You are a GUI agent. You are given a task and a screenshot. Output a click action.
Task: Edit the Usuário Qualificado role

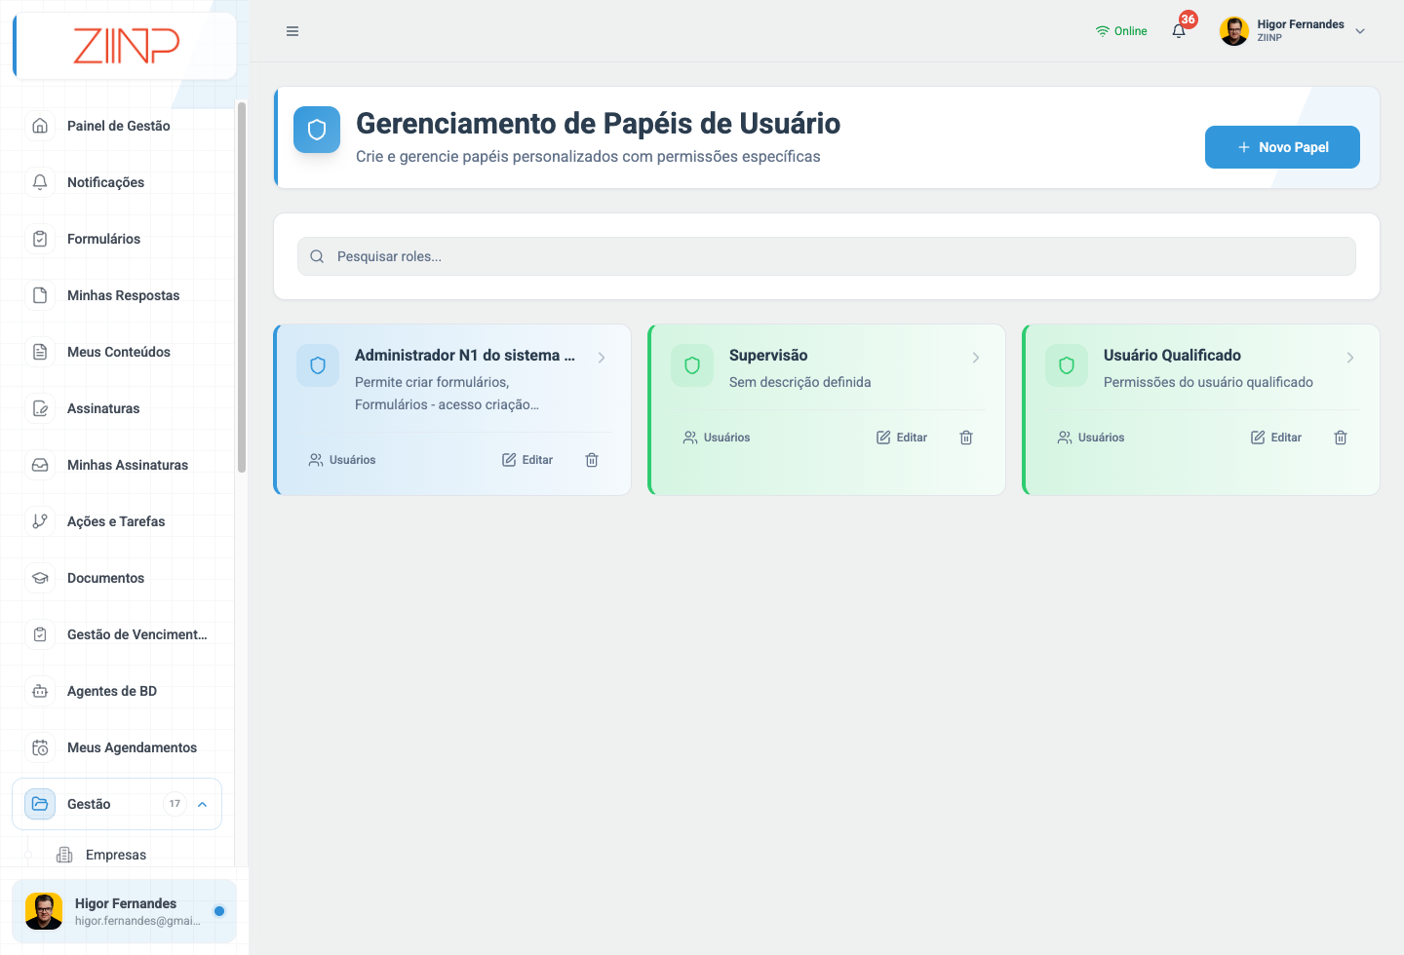[1276, 438]
